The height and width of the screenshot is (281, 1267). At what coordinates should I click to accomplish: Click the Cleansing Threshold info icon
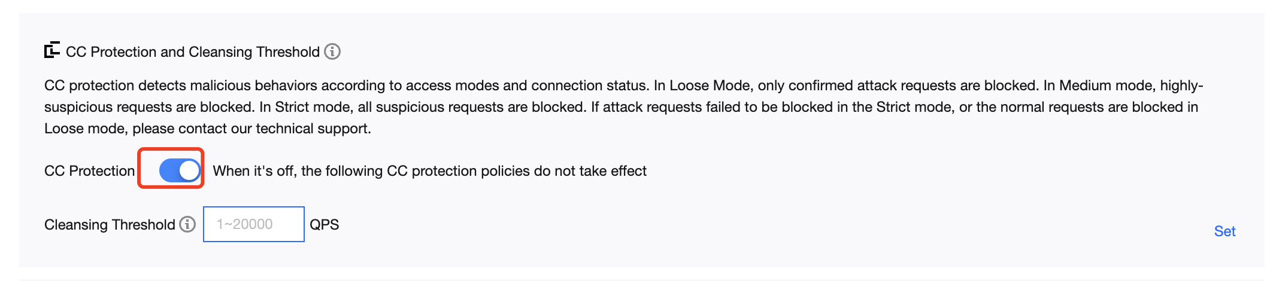(188, 224)
